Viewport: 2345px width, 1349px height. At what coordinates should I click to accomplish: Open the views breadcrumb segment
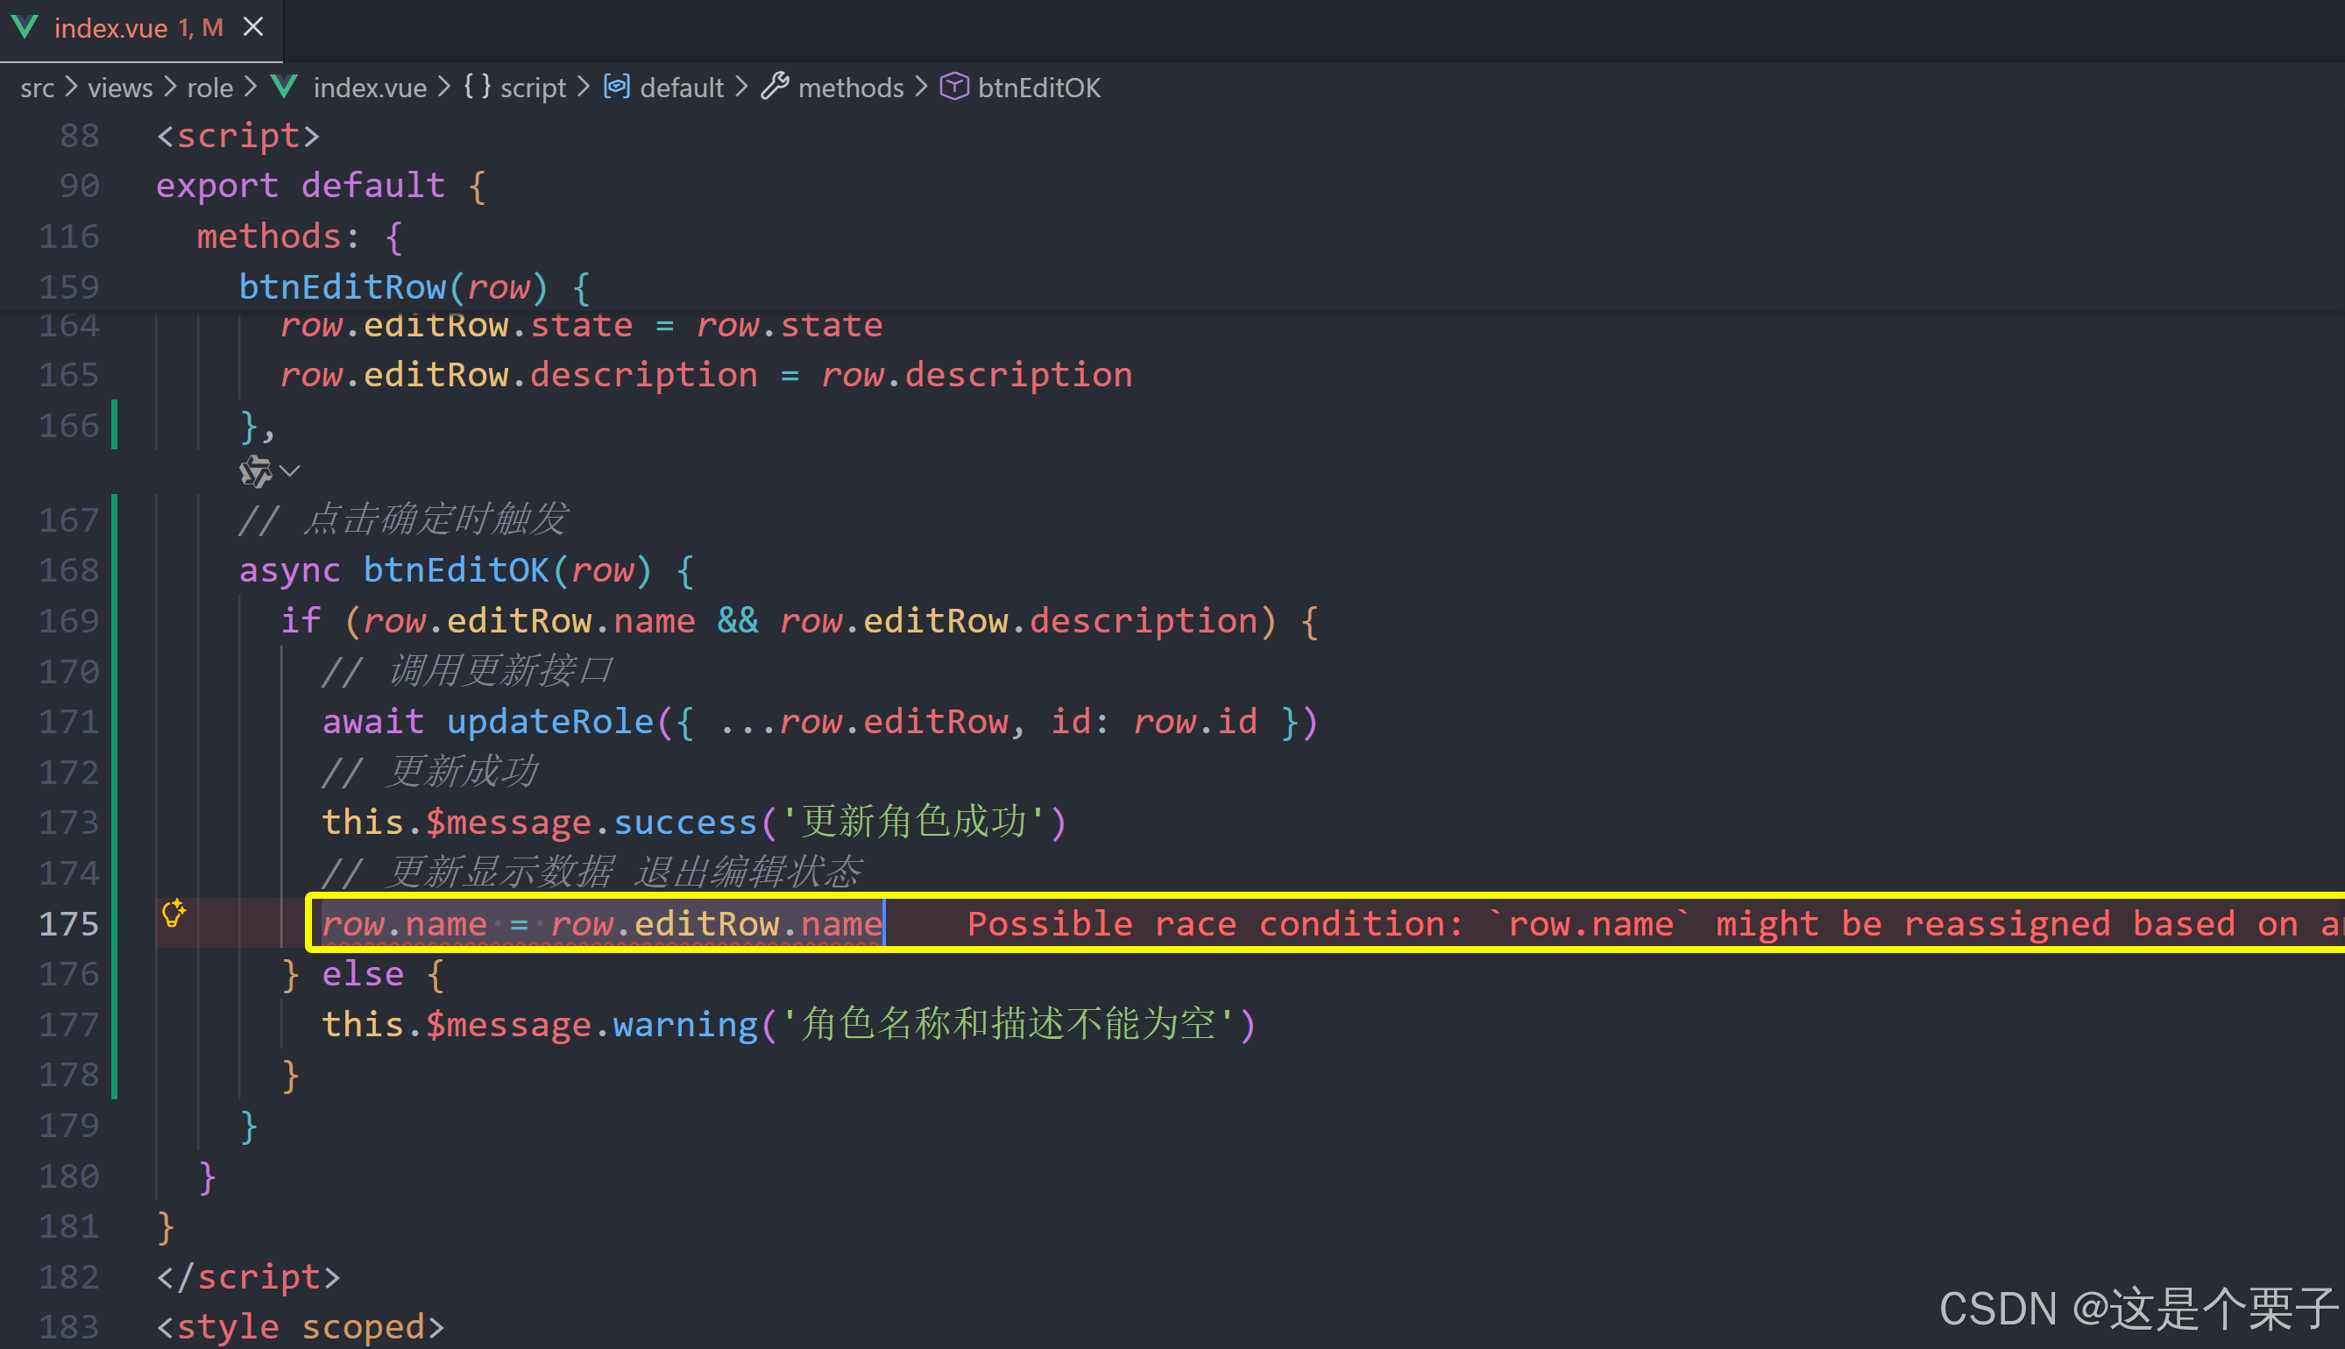click(x=119, y=88)
